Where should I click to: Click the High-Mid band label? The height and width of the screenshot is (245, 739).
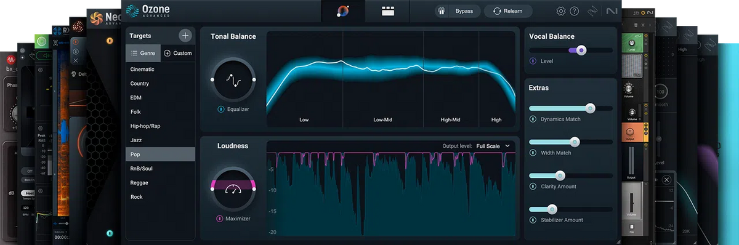[450, 119]
